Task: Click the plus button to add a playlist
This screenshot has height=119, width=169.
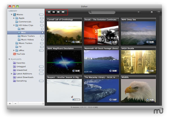Action: pyautogui.click(x=10, y=104)
